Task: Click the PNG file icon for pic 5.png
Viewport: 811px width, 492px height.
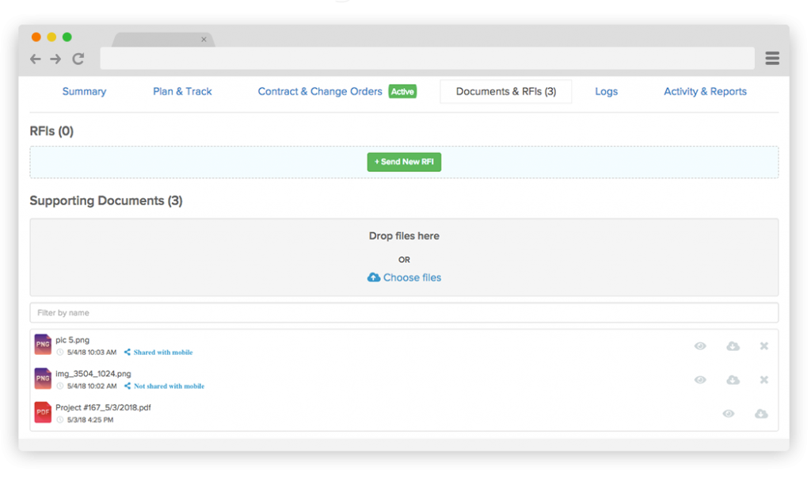Action: coord(43,345)
